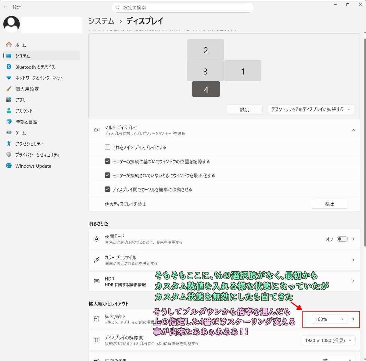Click the search magnifier icon

coord(117,8)
